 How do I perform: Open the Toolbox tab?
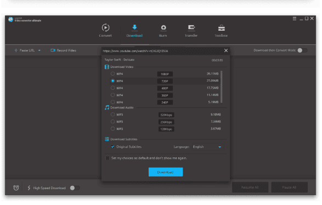(221, 31)
